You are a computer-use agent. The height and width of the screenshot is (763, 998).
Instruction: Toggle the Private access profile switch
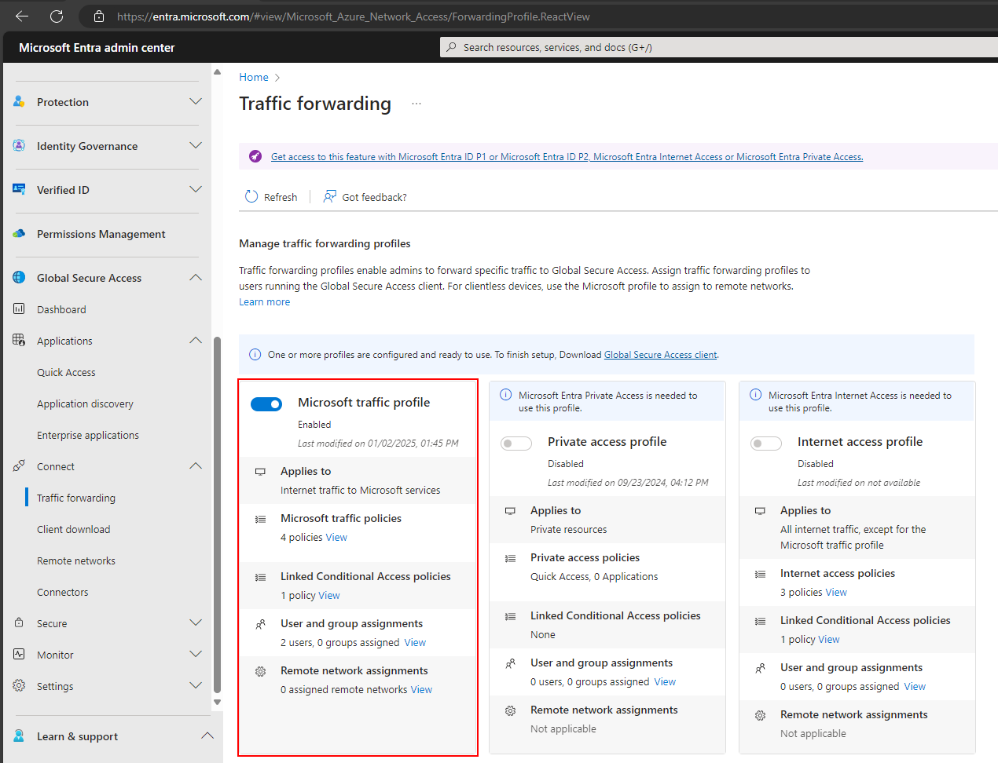516,444
